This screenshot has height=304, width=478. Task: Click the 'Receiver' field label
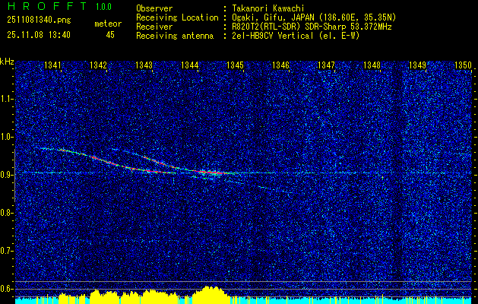pyautogui.click(x=154, y=27)
